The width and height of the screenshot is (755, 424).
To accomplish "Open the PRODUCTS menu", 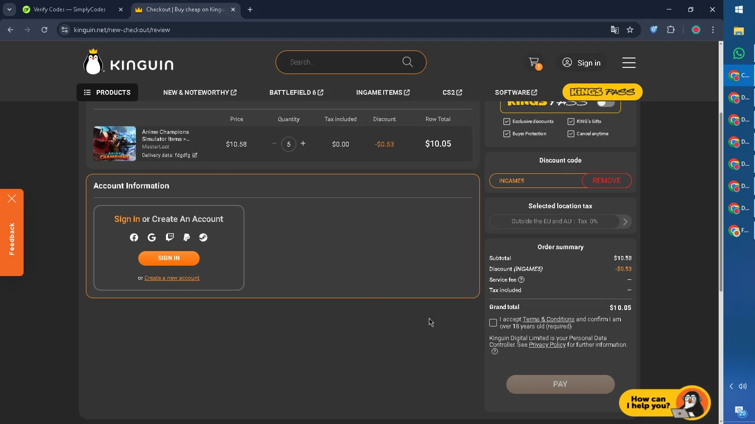I will coord(107,92).
